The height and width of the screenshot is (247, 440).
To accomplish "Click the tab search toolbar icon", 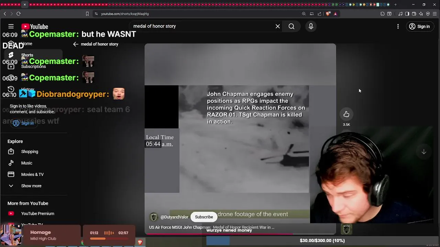I will click(x=389, y=14).
